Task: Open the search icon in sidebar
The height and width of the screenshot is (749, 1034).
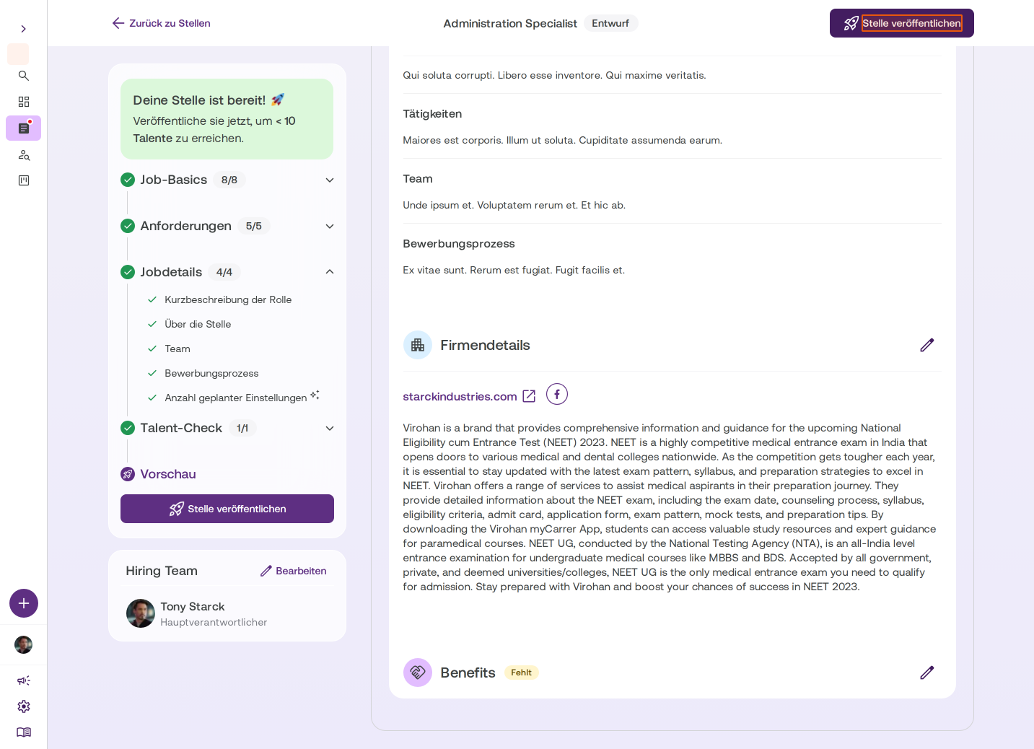Action: tap(24, 76)
